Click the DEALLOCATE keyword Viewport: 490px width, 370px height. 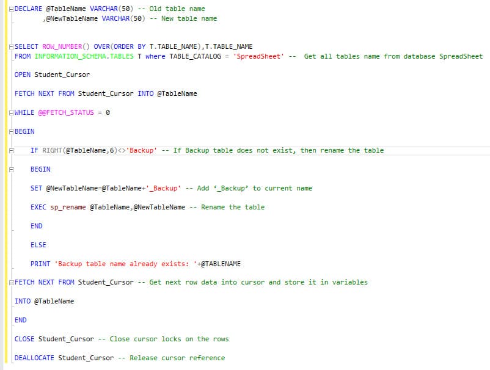pyautogui.click(x=34, y=358)
